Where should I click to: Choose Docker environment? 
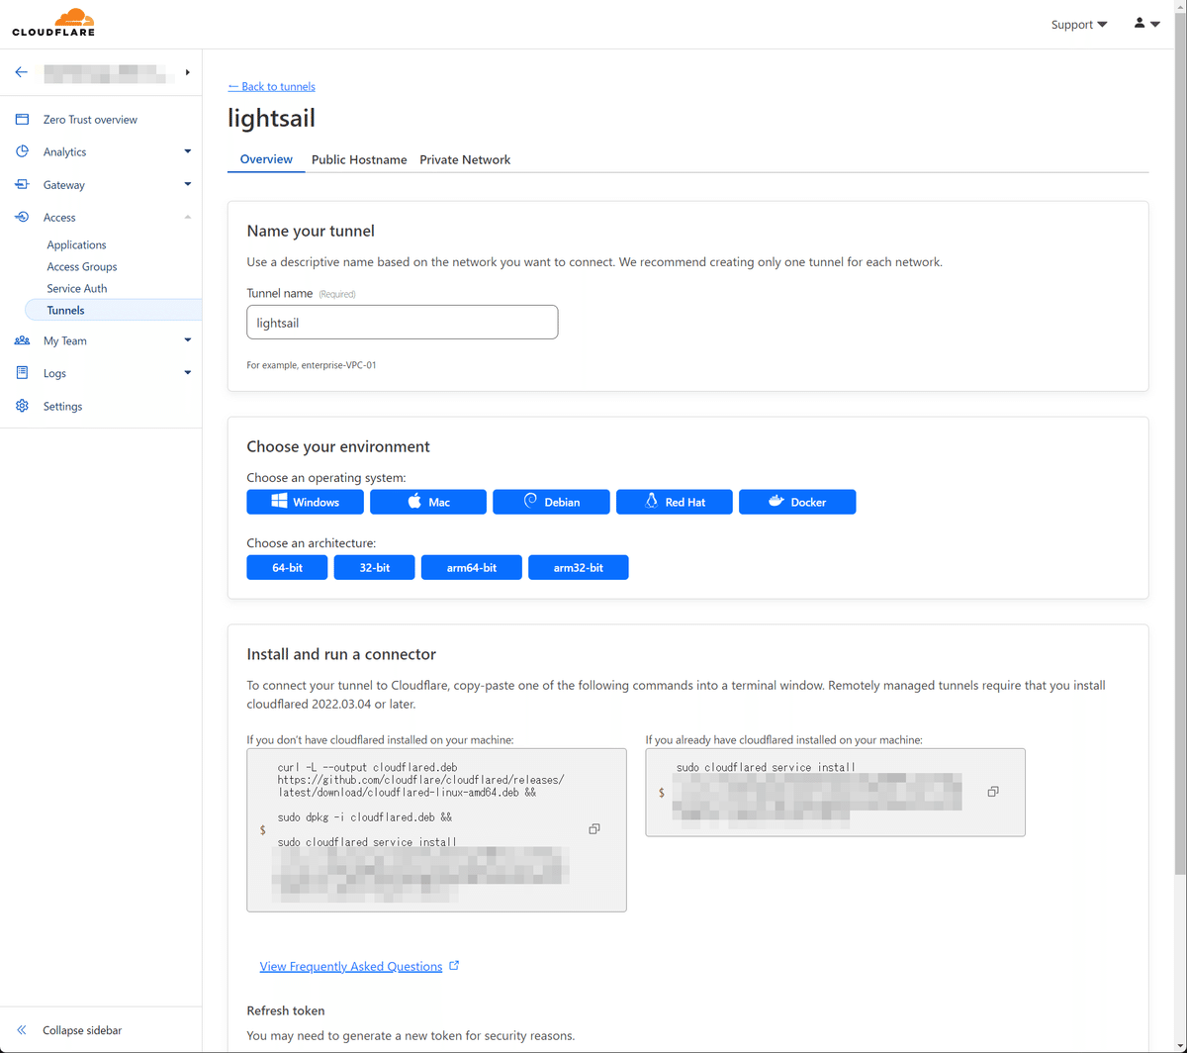pos(797,502)
